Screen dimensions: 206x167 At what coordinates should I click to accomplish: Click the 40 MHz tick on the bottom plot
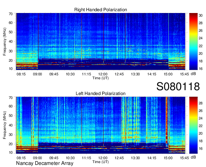click(11, 125)
